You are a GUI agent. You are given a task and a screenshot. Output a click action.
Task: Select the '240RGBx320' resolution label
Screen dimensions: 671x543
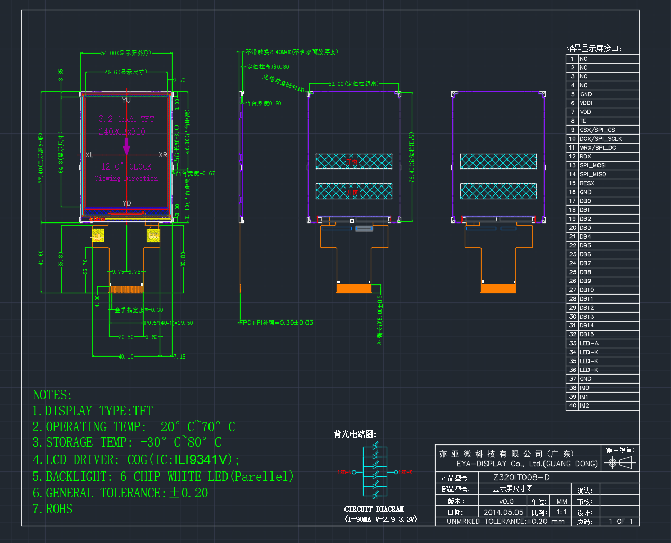click(x=122, y=131)
